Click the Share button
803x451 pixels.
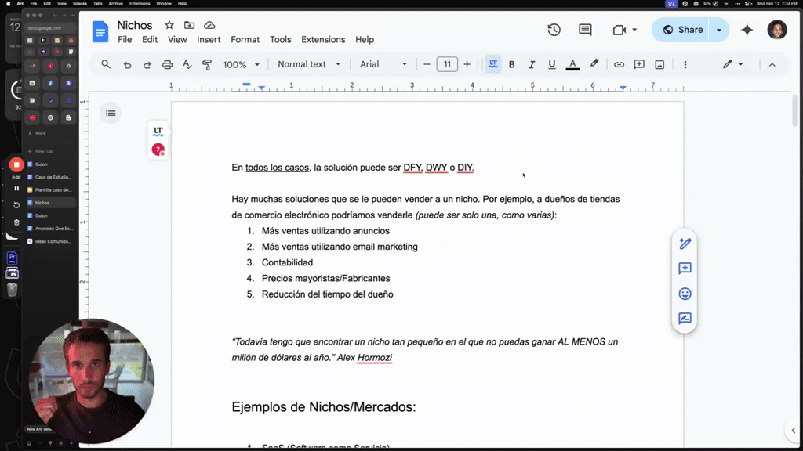point(683,30)
